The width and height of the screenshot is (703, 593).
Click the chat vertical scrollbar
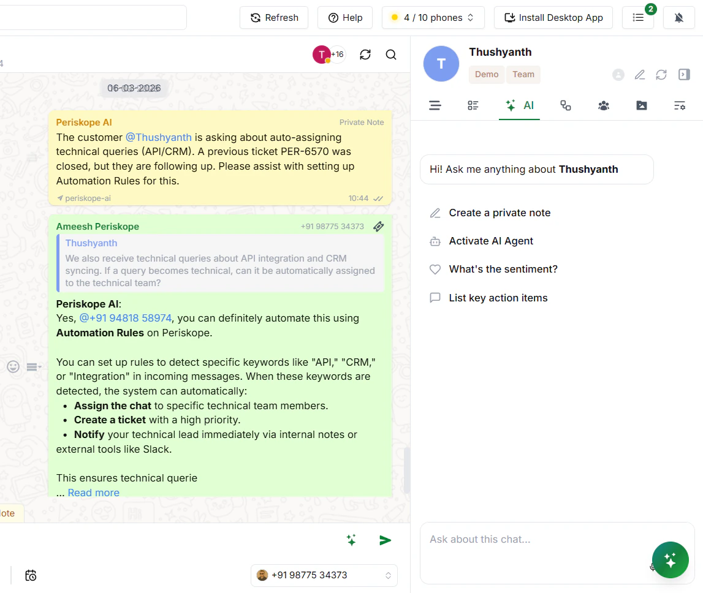pyautogui.click(x=406, y=470)
